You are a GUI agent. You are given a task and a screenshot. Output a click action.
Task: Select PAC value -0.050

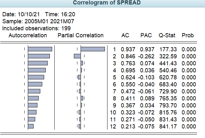[146, 120]
